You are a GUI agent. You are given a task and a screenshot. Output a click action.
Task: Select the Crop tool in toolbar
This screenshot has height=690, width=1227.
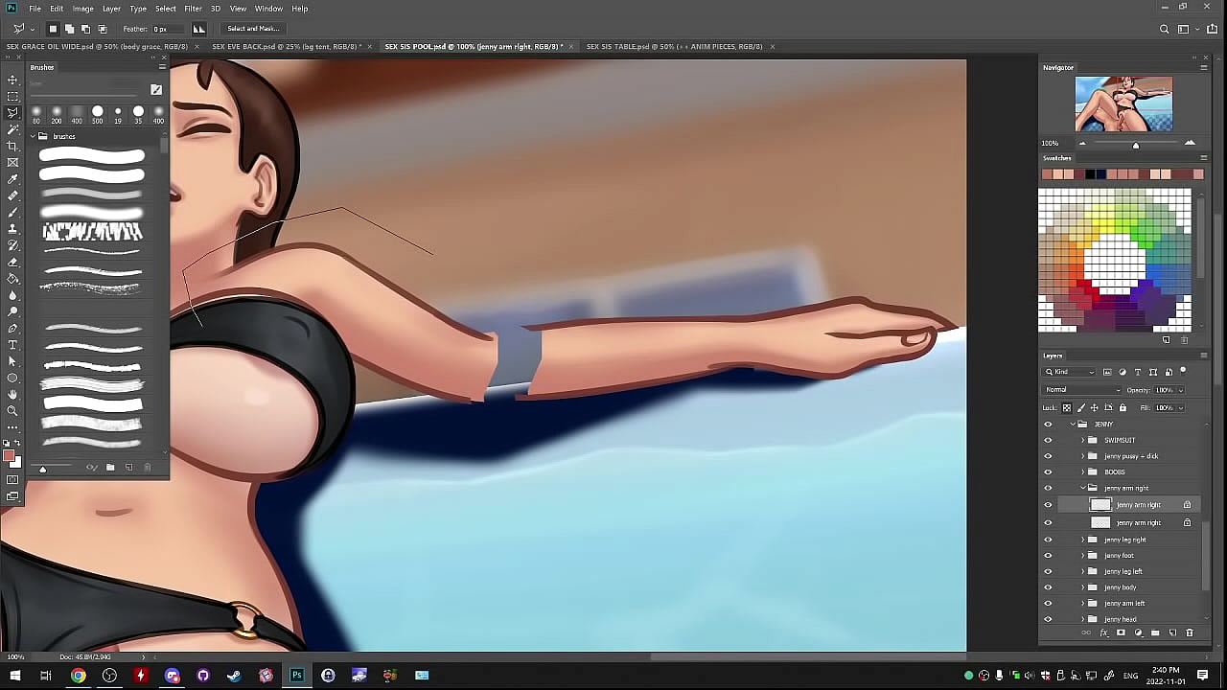(12, 146)
